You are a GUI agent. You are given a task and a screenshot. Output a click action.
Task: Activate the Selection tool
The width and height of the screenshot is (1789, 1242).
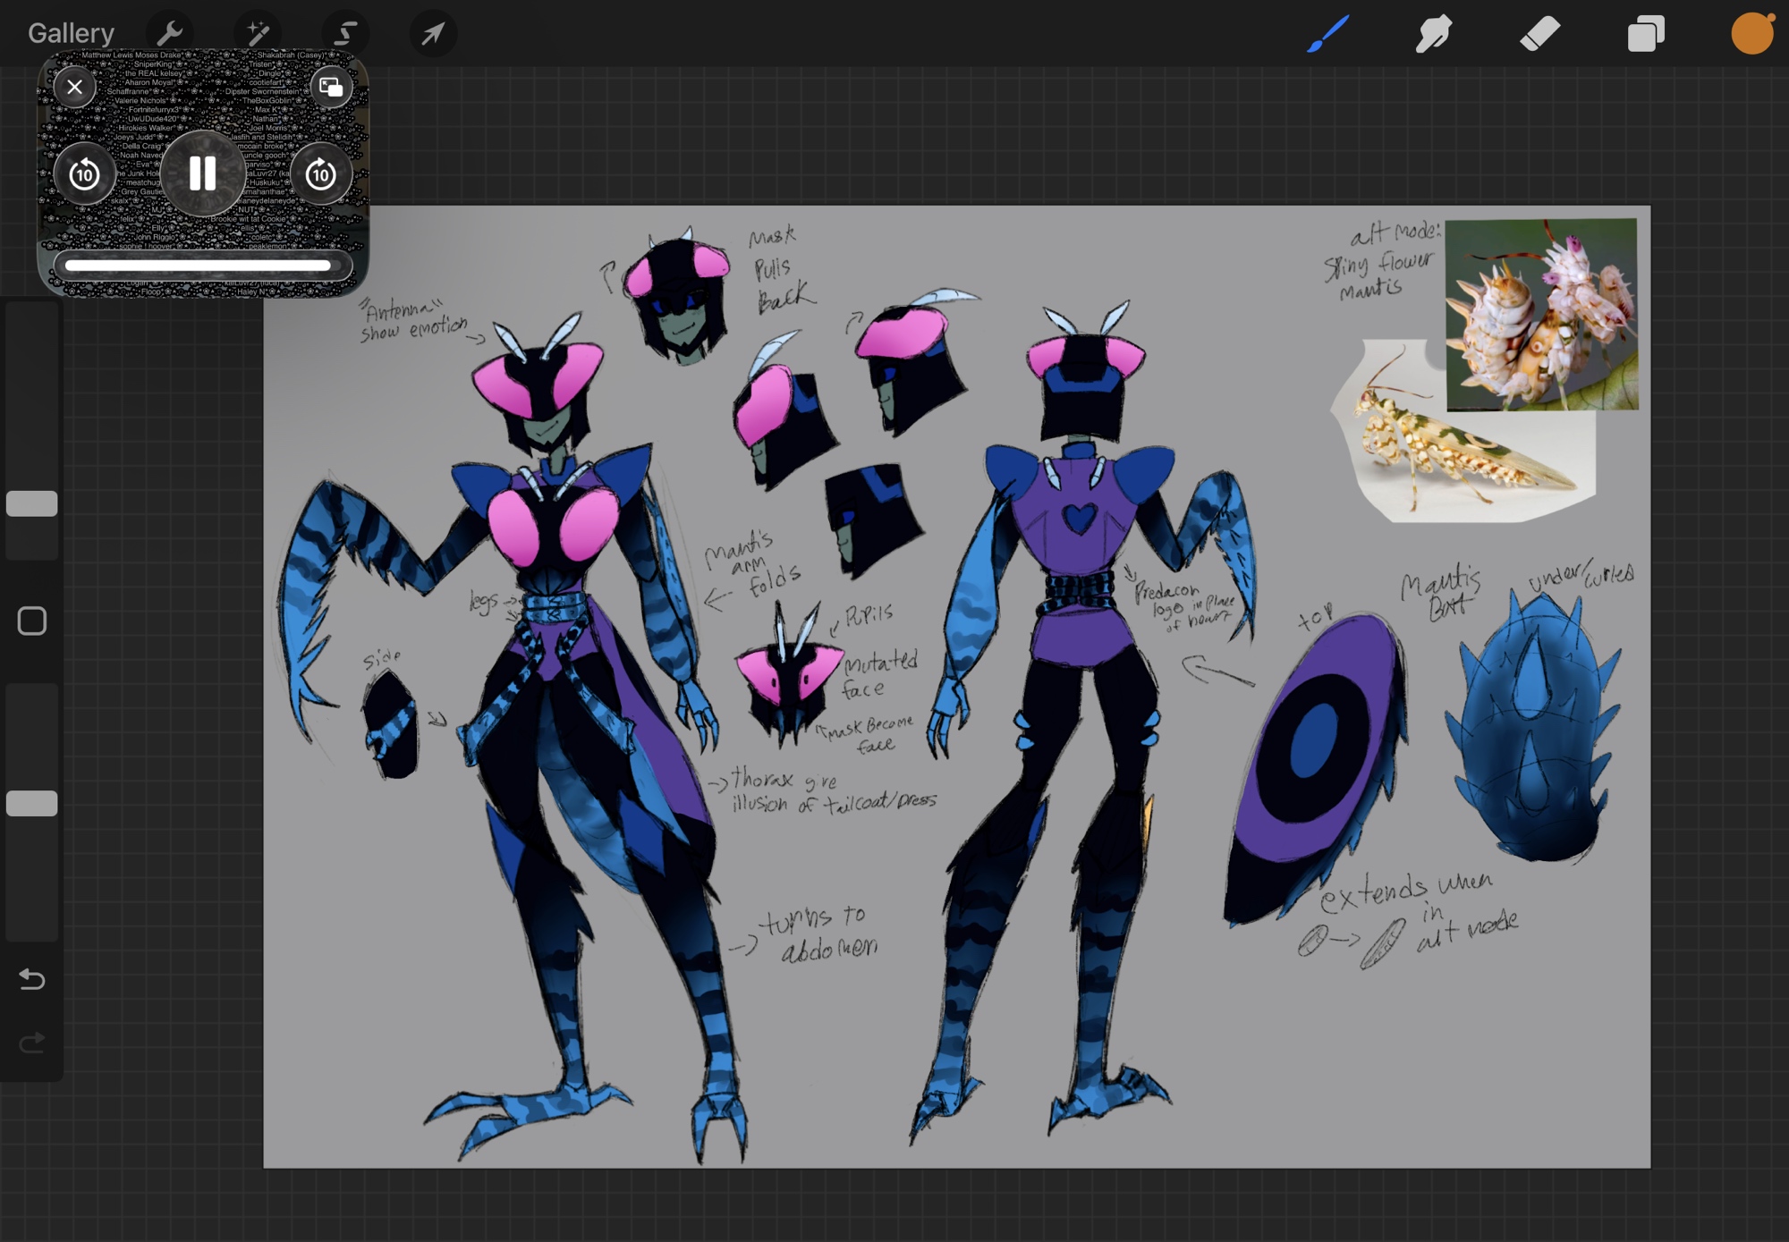point(345,33)
